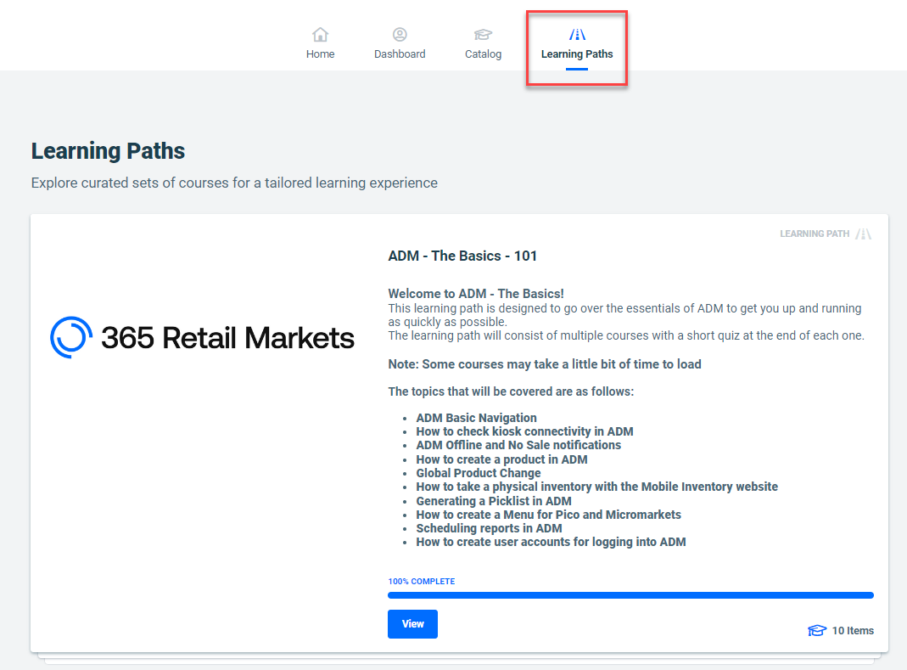Click the Catalog graduation cap icon

click(483, 35)
